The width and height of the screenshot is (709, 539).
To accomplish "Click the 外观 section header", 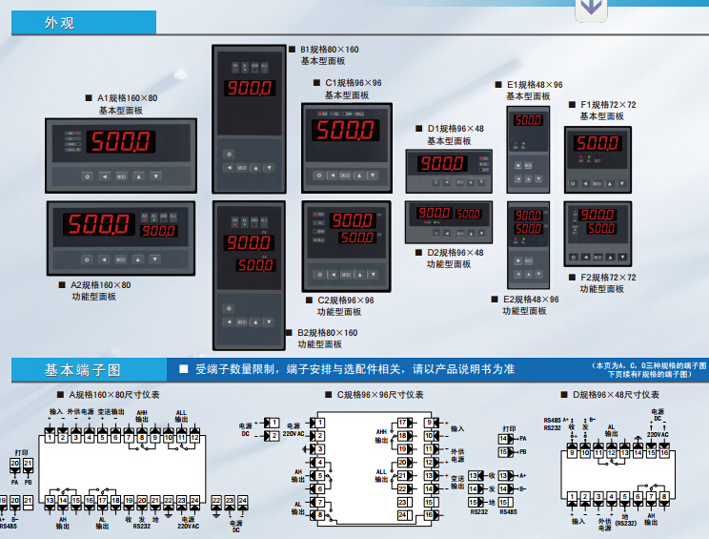I will [59, 23].
